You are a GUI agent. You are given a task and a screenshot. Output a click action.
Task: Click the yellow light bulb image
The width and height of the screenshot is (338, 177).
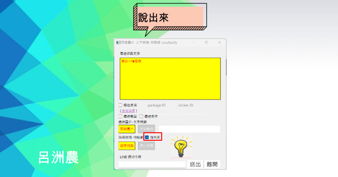click(x=181, y=147)
